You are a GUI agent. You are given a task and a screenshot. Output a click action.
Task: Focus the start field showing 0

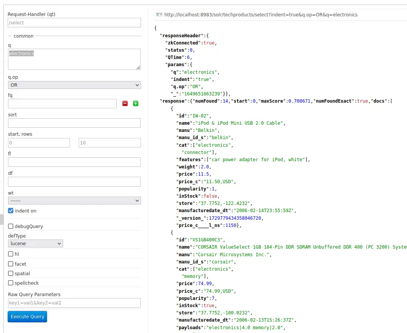pyautogui.click(x=39, y=143)
